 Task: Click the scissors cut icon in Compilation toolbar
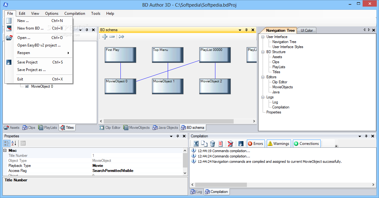pos(196,144)
